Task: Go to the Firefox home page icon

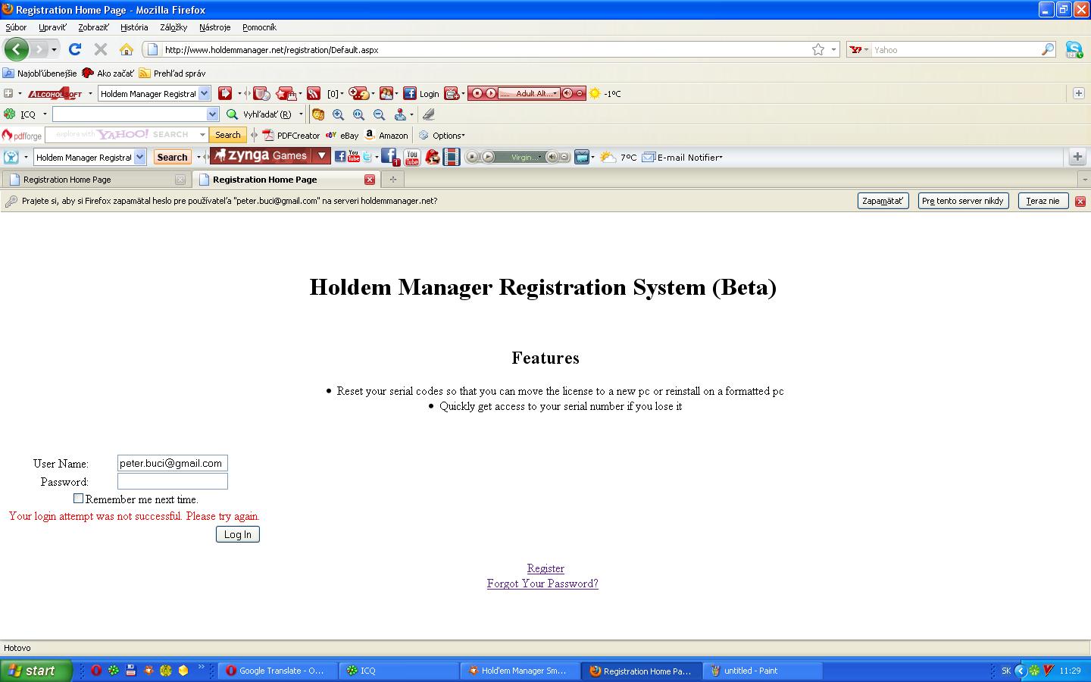Action: (x=127, y=49)
